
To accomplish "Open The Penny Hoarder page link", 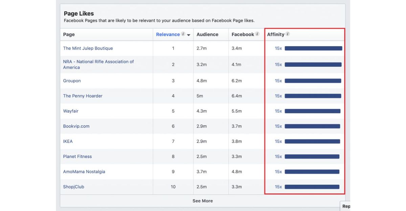I will click(x=83, y=96).
